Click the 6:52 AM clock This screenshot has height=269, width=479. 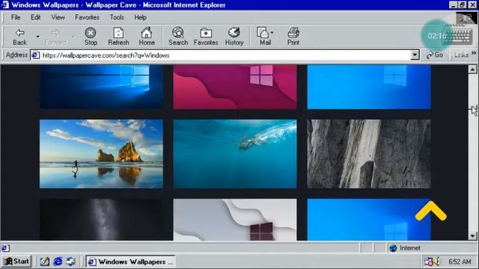460,262
